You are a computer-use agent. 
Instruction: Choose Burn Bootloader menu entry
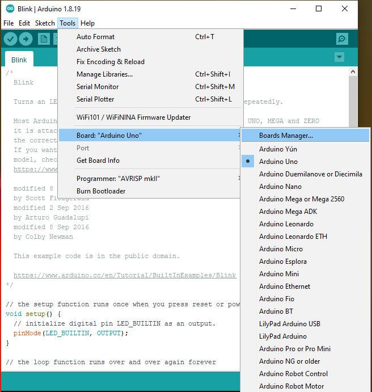coord(149,191)
